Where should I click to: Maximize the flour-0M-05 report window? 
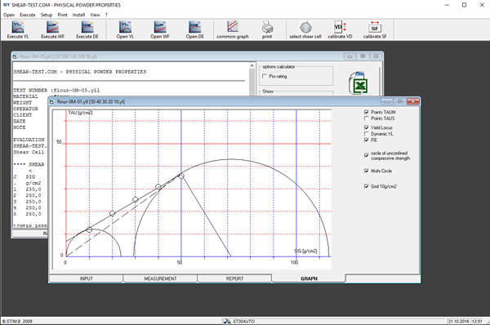[x=363, y=56]
